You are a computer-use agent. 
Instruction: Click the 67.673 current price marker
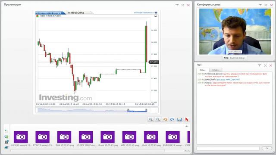[154, 62]
